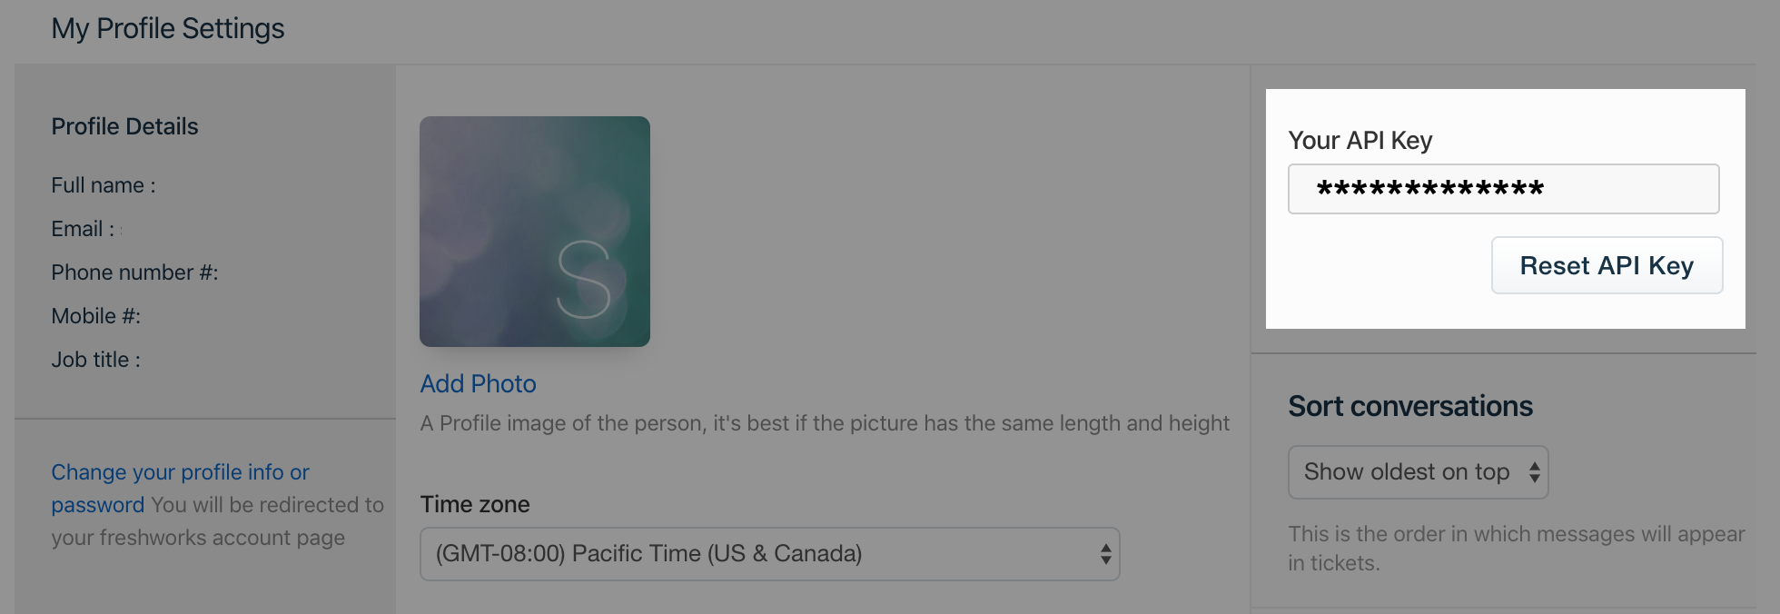Viewport: 1780px width, 614px height.
Task: Click the Reset API Key button
Action: tap(1607, 265)
